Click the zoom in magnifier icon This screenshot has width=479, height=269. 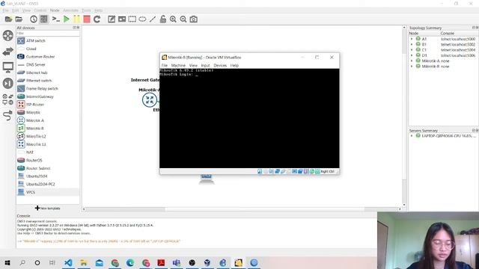tap(173, 19)
